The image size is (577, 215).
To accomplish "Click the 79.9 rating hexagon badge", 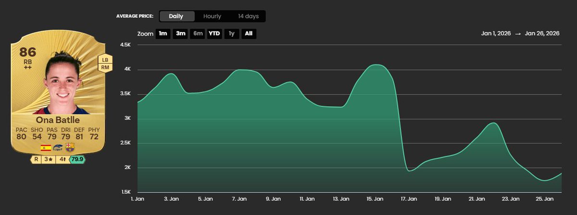I will tap(78, 159).
